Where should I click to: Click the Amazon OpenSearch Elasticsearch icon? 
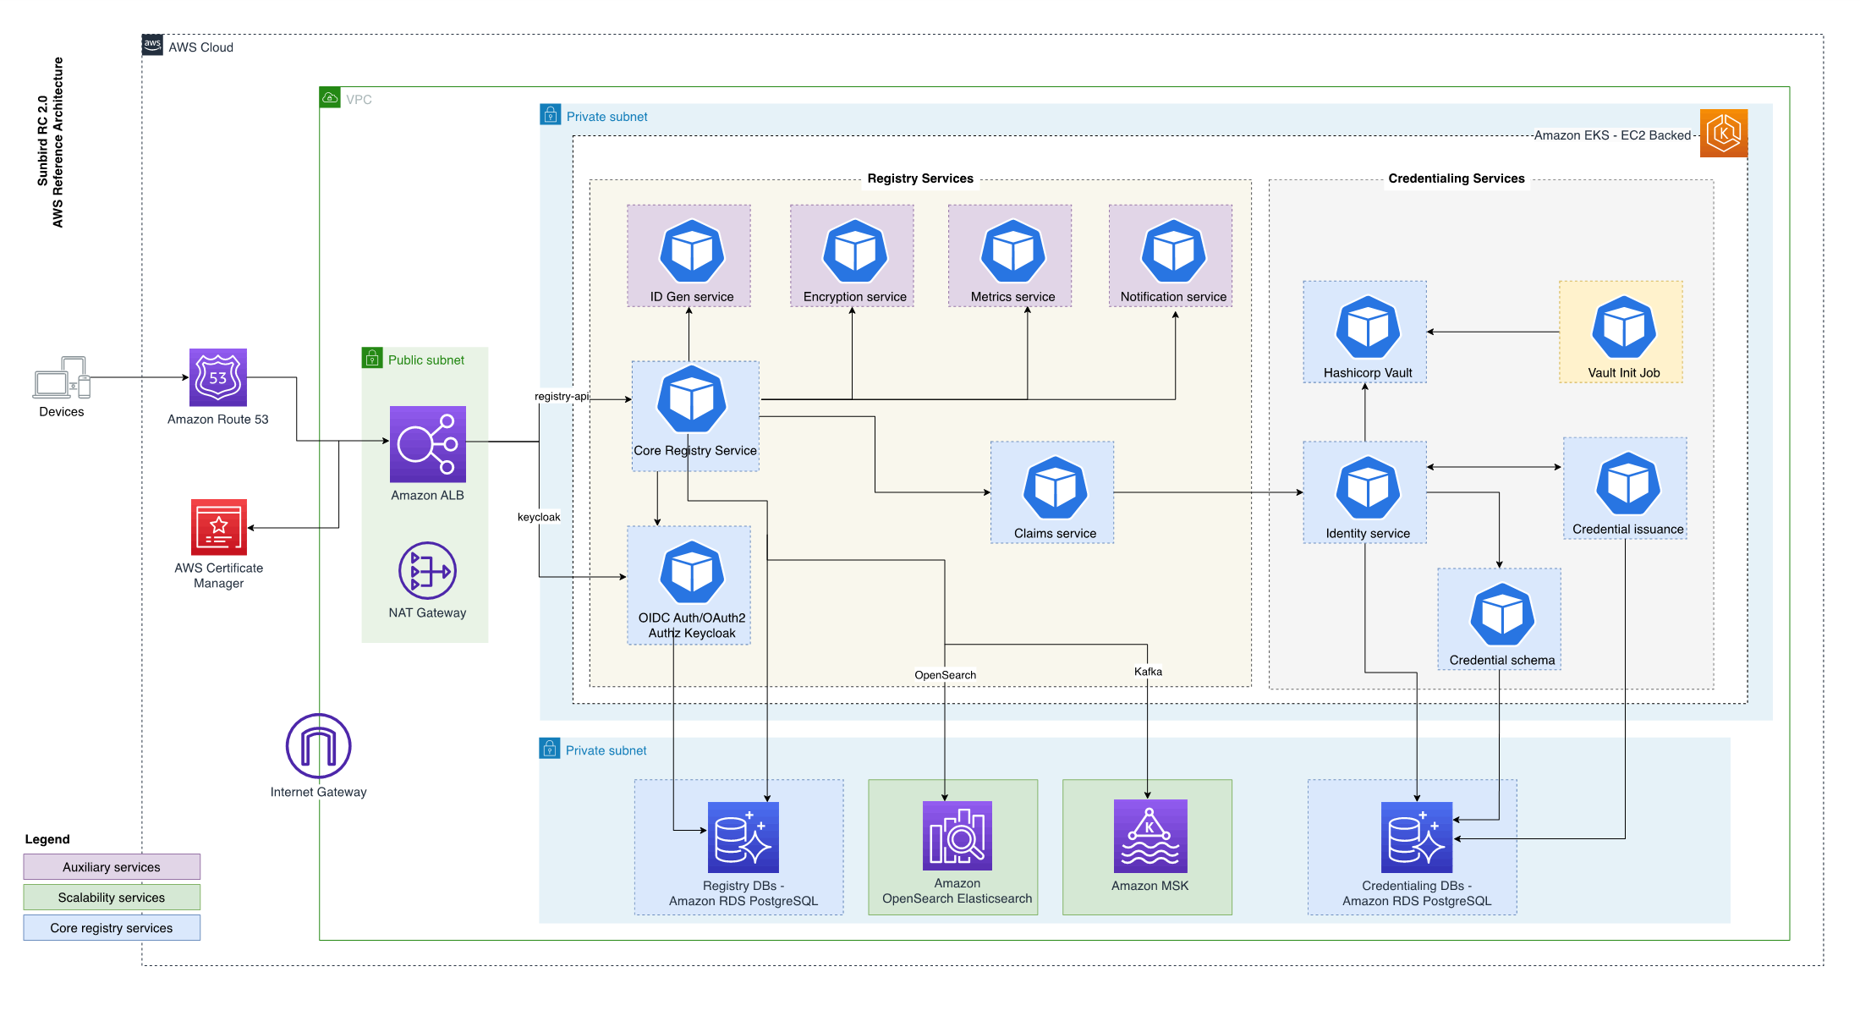[x=957, y=836]
